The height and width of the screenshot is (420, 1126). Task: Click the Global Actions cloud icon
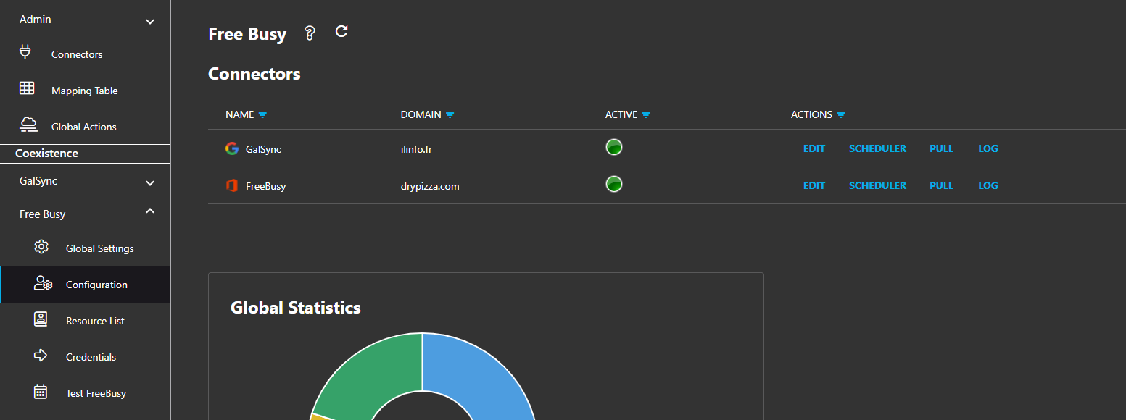pyautogui.click(x=28, y=125)
